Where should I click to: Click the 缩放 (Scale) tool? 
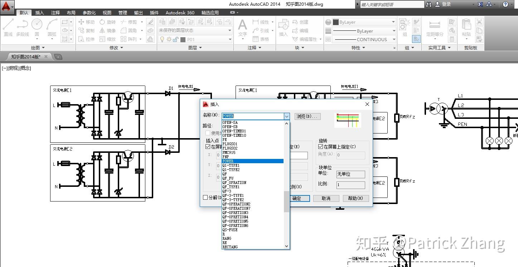pos(107,39)
